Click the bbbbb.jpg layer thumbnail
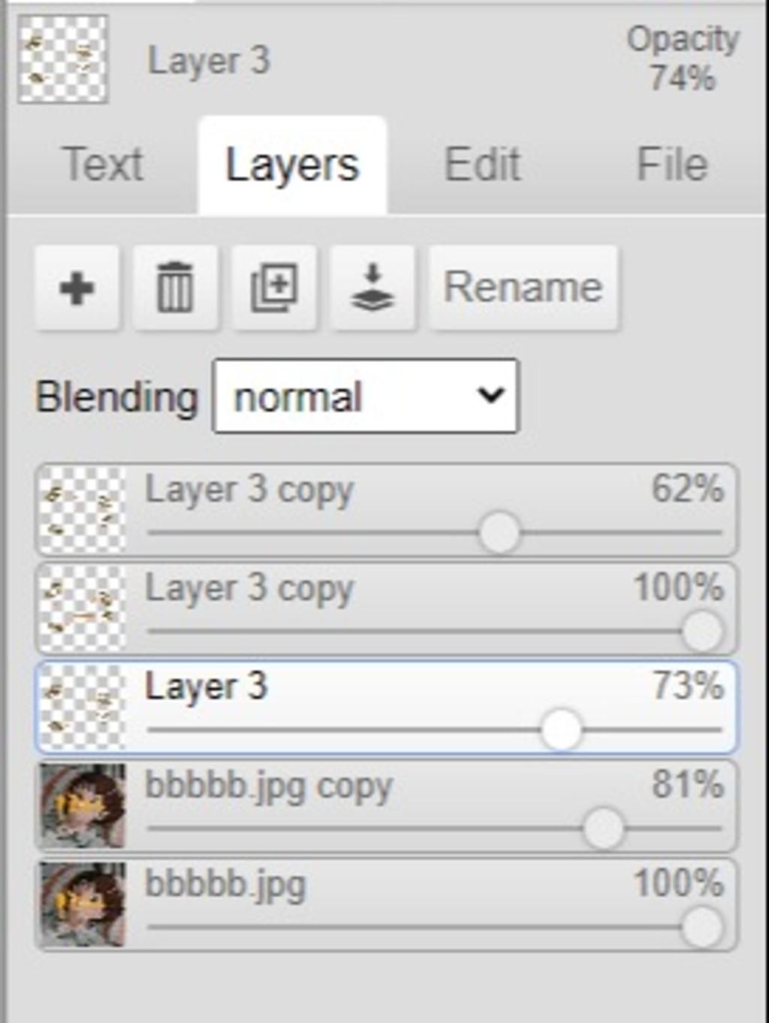Screen dimensions: 769x1023 click(x=82, y=905)
